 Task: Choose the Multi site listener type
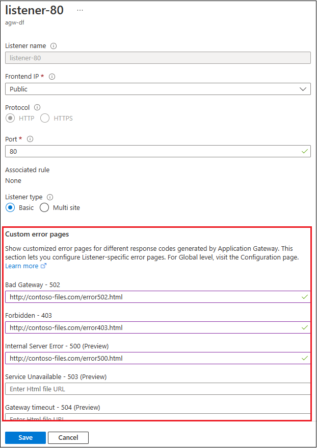click(44, 208)
